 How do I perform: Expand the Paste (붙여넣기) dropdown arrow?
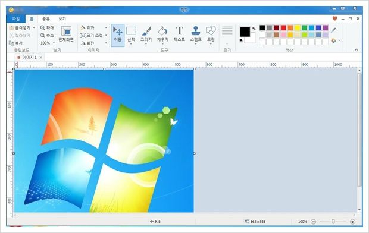point(34,28)
